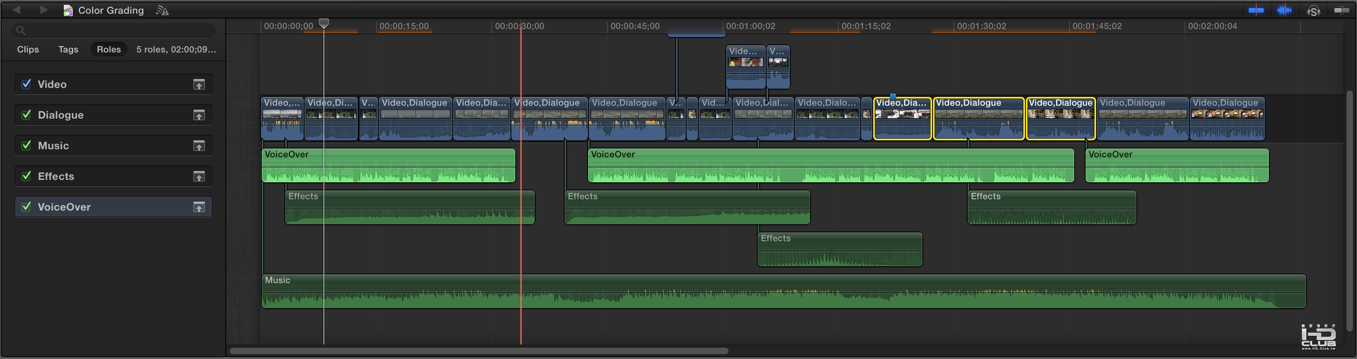
Task: Toggle solo headphones button
Action: click(x=1313, y=10)
